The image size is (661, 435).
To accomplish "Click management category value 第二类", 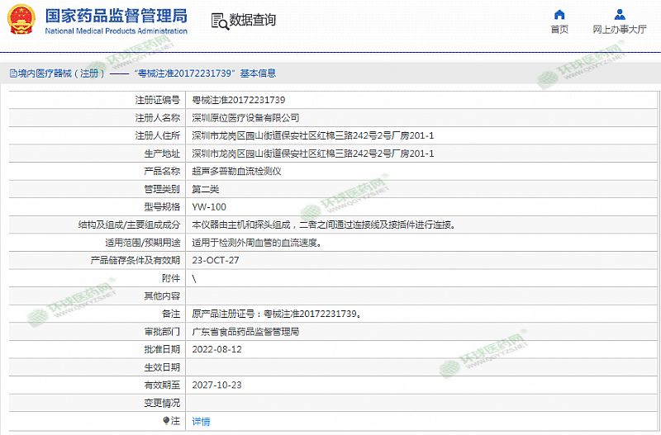I will [x=205, y=189].
